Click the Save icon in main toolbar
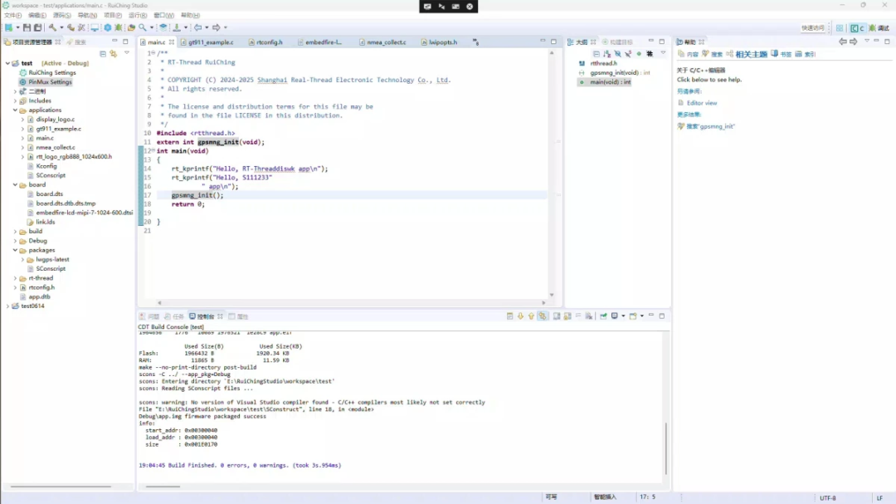This screenshot has height=504, width=896. [27, 27]
